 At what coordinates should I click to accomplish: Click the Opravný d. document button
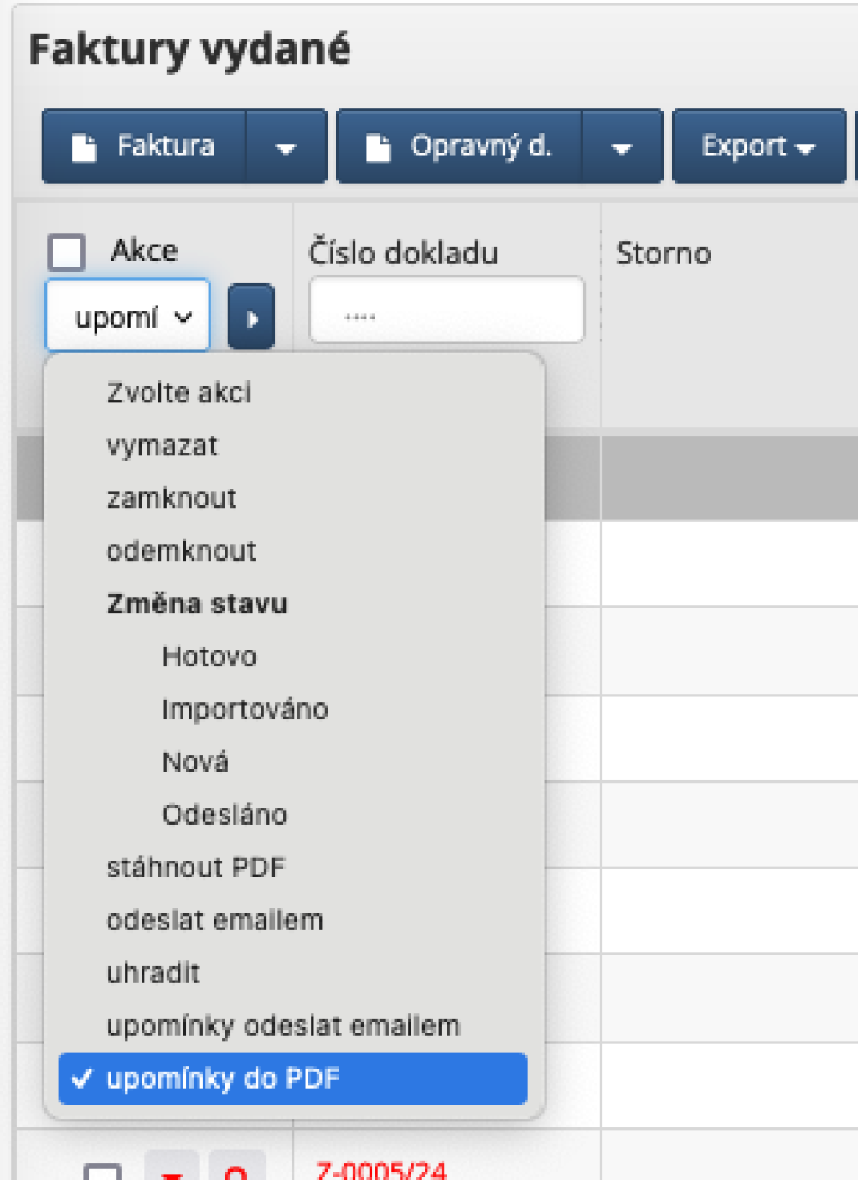click(x=459, y=147)
